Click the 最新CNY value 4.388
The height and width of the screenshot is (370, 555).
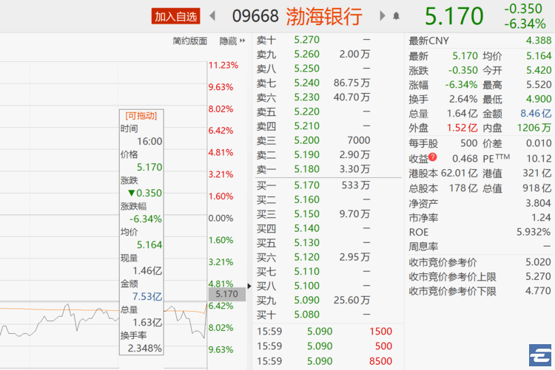539,41
